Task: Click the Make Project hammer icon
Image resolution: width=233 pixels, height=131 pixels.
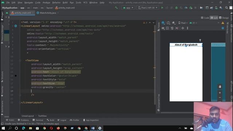Action: pos(116,8)
